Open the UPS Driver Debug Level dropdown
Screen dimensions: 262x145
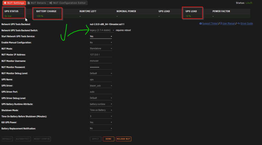tap(101, 98)
